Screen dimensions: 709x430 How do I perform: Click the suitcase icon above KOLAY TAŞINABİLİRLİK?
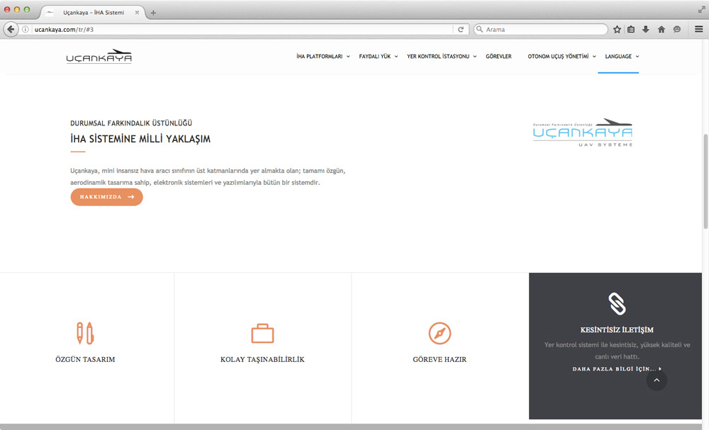262,332
